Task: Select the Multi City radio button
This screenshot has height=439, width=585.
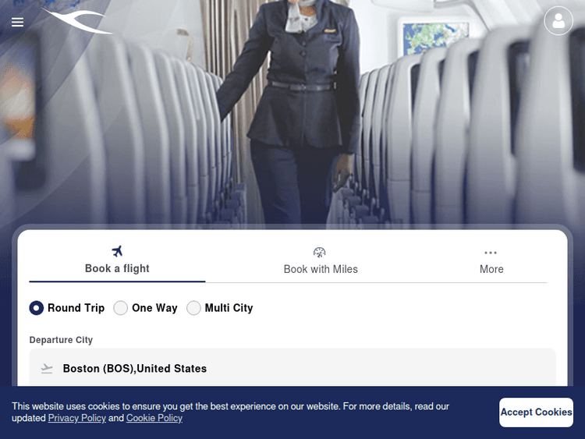Action: click(x=193, y=308)
